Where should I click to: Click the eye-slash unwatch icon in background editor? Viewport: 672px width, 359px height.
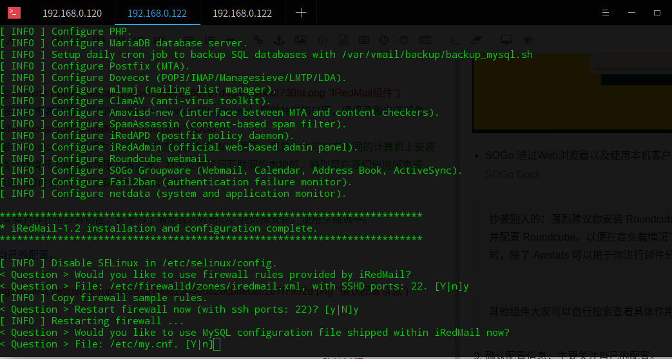[x=528, y=40]
